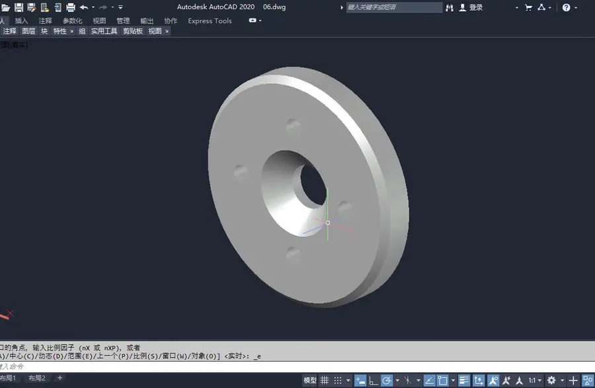Toggle auto-add annotation scales icon
Image resolution: width=595 pixels, height=388 pixels.
pos(506,381)
